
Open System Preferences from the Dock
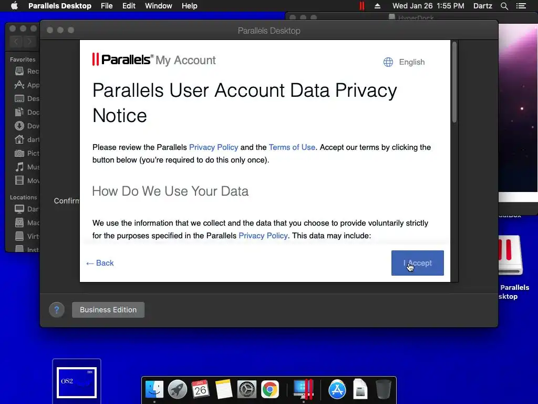tap(247, 390)
